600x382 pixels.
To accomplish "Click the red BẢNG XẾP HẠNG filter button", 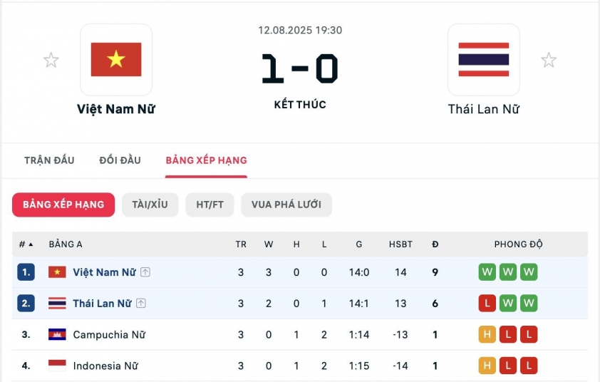I will (x=63, y=205).
